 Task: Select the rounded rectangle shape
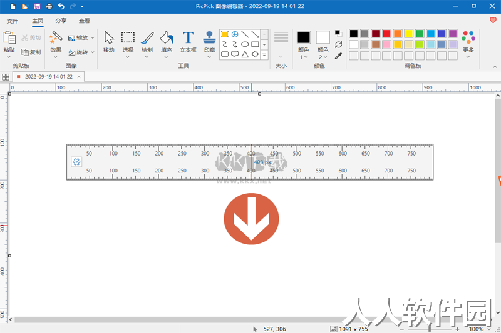[225, 54]
